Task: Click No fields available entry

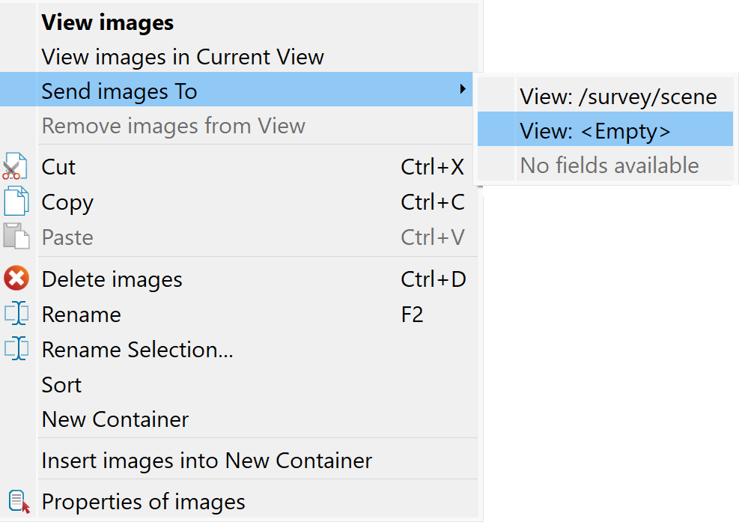Action: pyautogui.click(x=609, y=166)
